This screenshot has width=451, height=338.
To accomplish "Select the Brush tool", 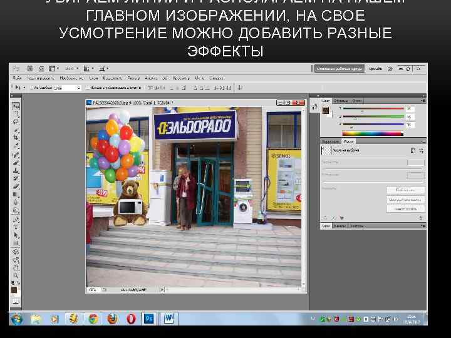I will (16, 163).
